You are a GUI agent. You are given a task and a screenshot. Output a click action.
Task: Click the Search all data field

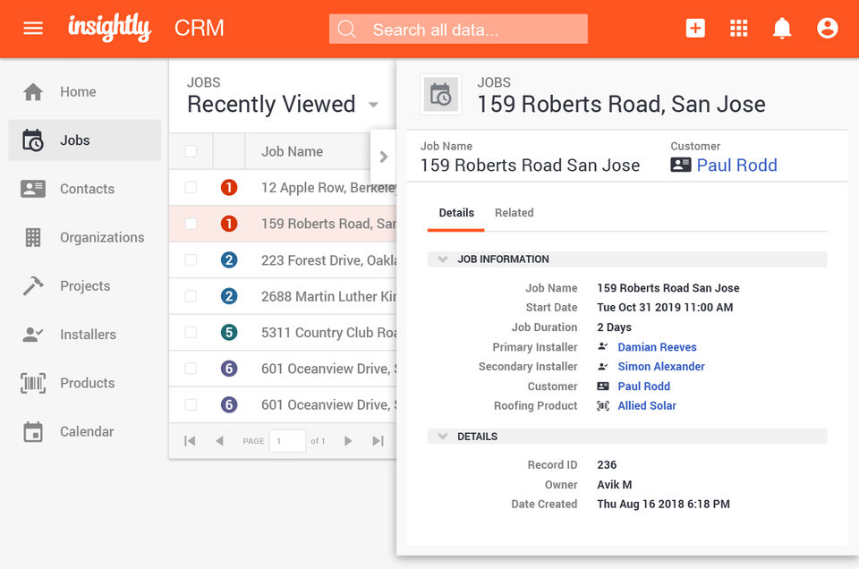tap(458, 29)
